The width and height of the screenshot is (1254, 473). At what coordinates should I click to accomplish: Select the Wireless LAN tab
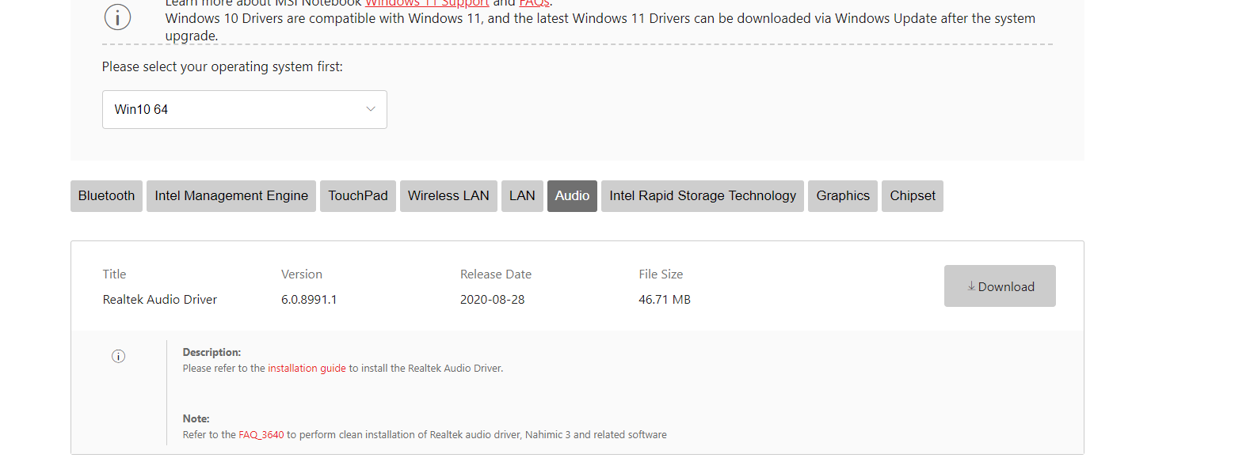pyautogui.click(x=448, y=196)
